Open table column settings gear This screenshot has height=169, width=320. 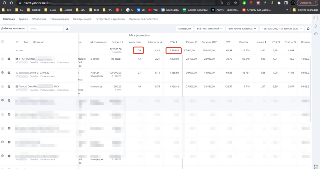point(308,29)
